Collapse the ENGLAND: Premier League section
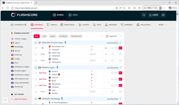The width and height of the screenshot is (179, 105). point(120,43)
